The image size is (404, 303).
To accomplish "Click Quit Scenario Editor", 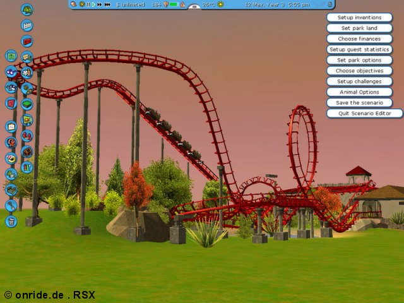I will pos(365,114).
